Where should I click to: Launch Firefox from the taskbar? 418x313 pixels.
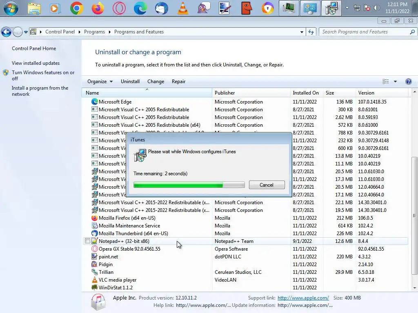tap(98, 8)
